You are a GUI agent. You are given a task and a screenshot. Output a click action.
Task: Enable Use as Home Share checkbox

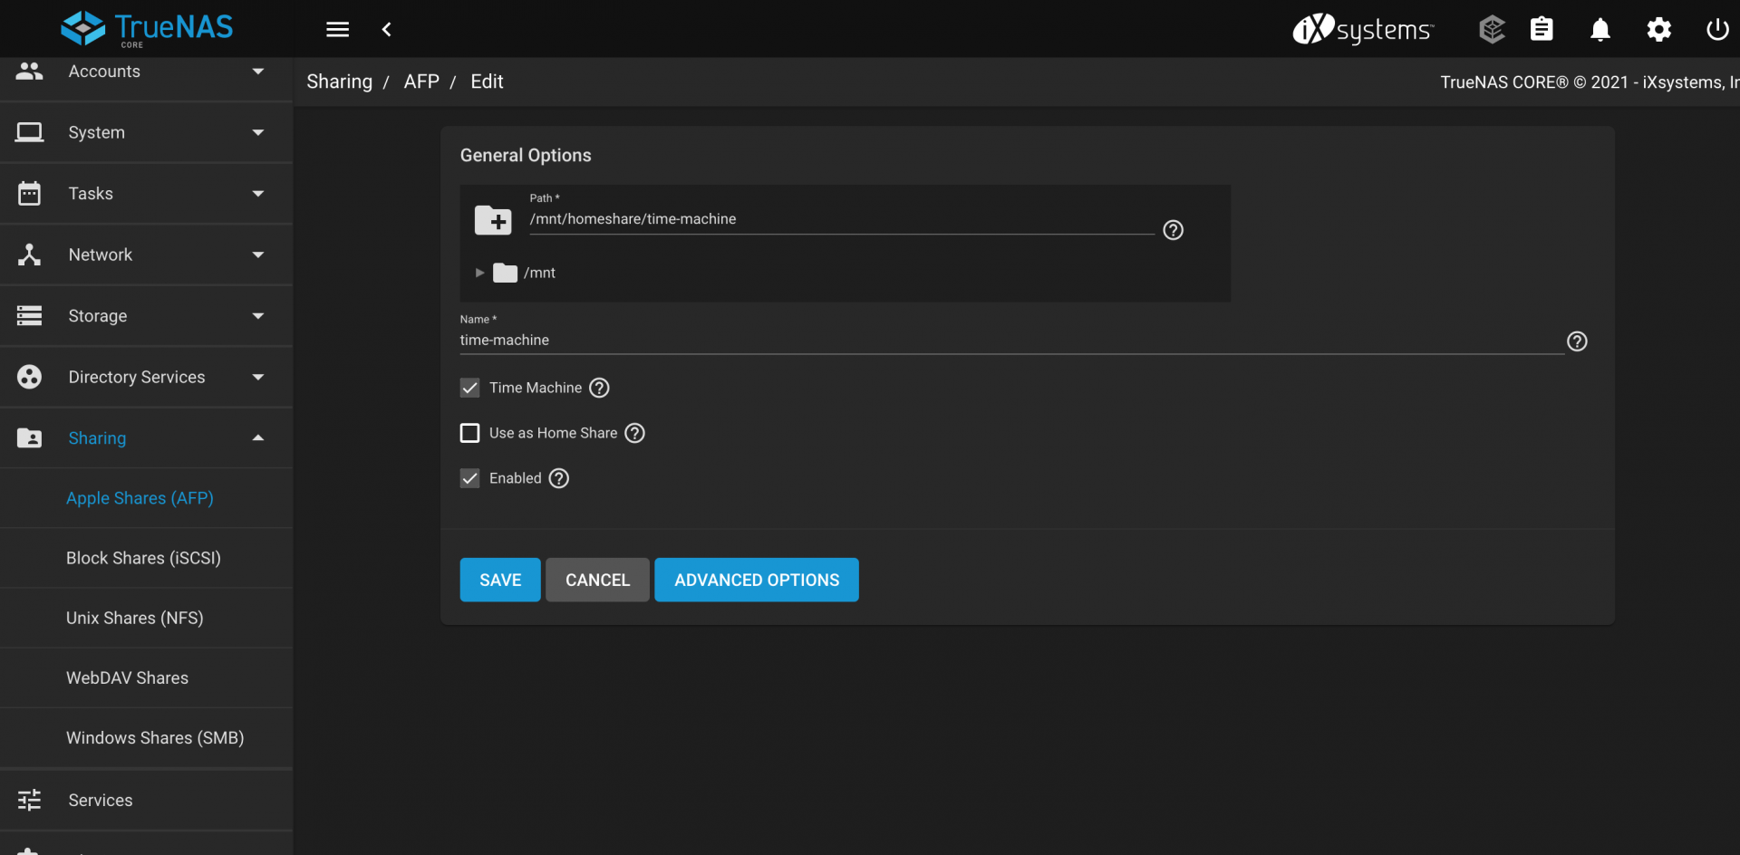point(469,433)
